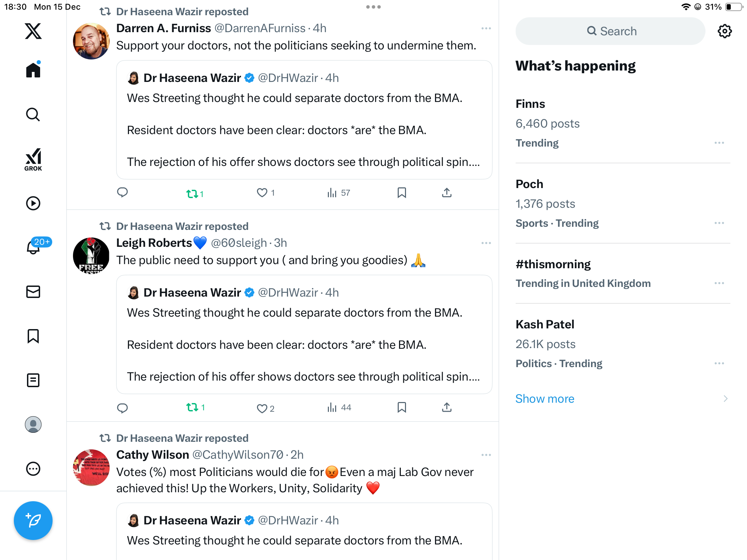Go to Home in sidebar

[33, 70]
